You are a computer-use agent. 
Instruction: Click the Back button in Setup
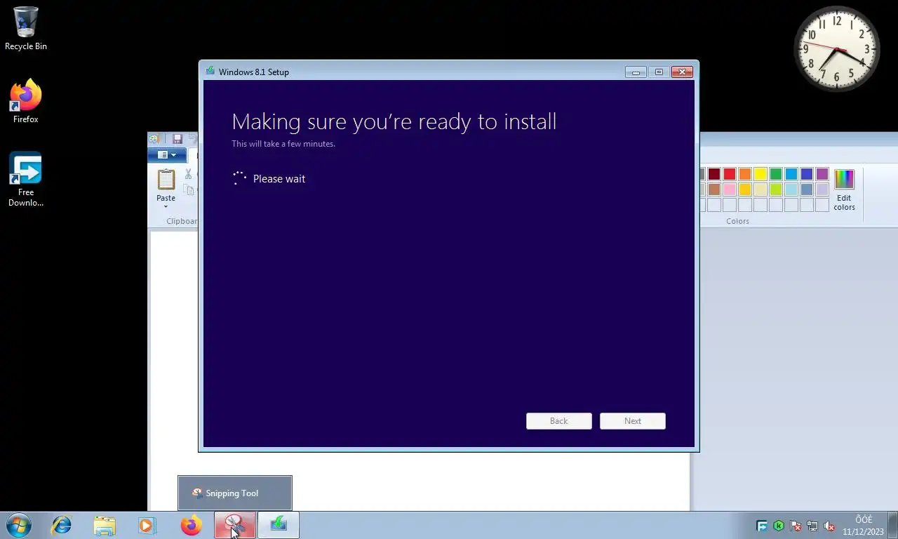(x=559, y=421)
